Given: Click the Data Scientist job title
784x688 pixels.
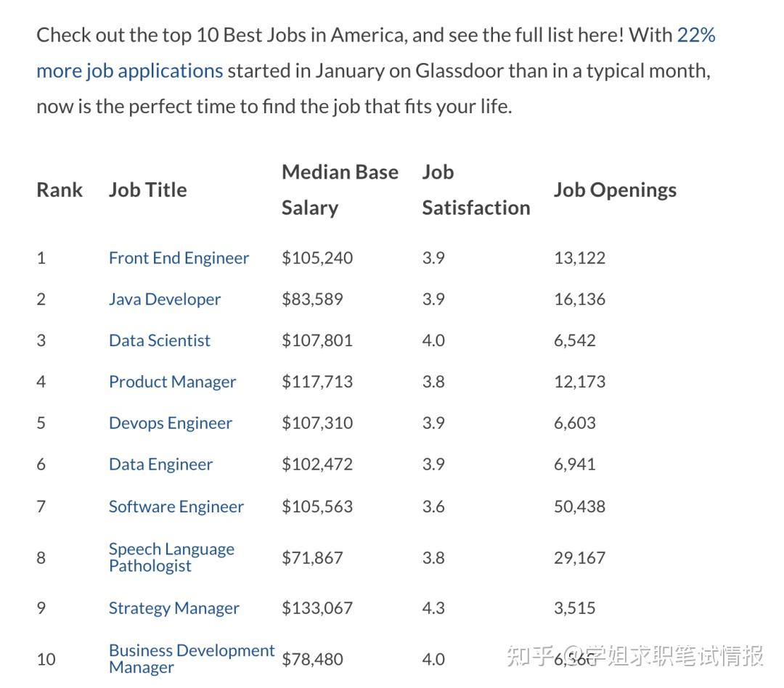Looking at the screenshot, I should tap(160, 341).
